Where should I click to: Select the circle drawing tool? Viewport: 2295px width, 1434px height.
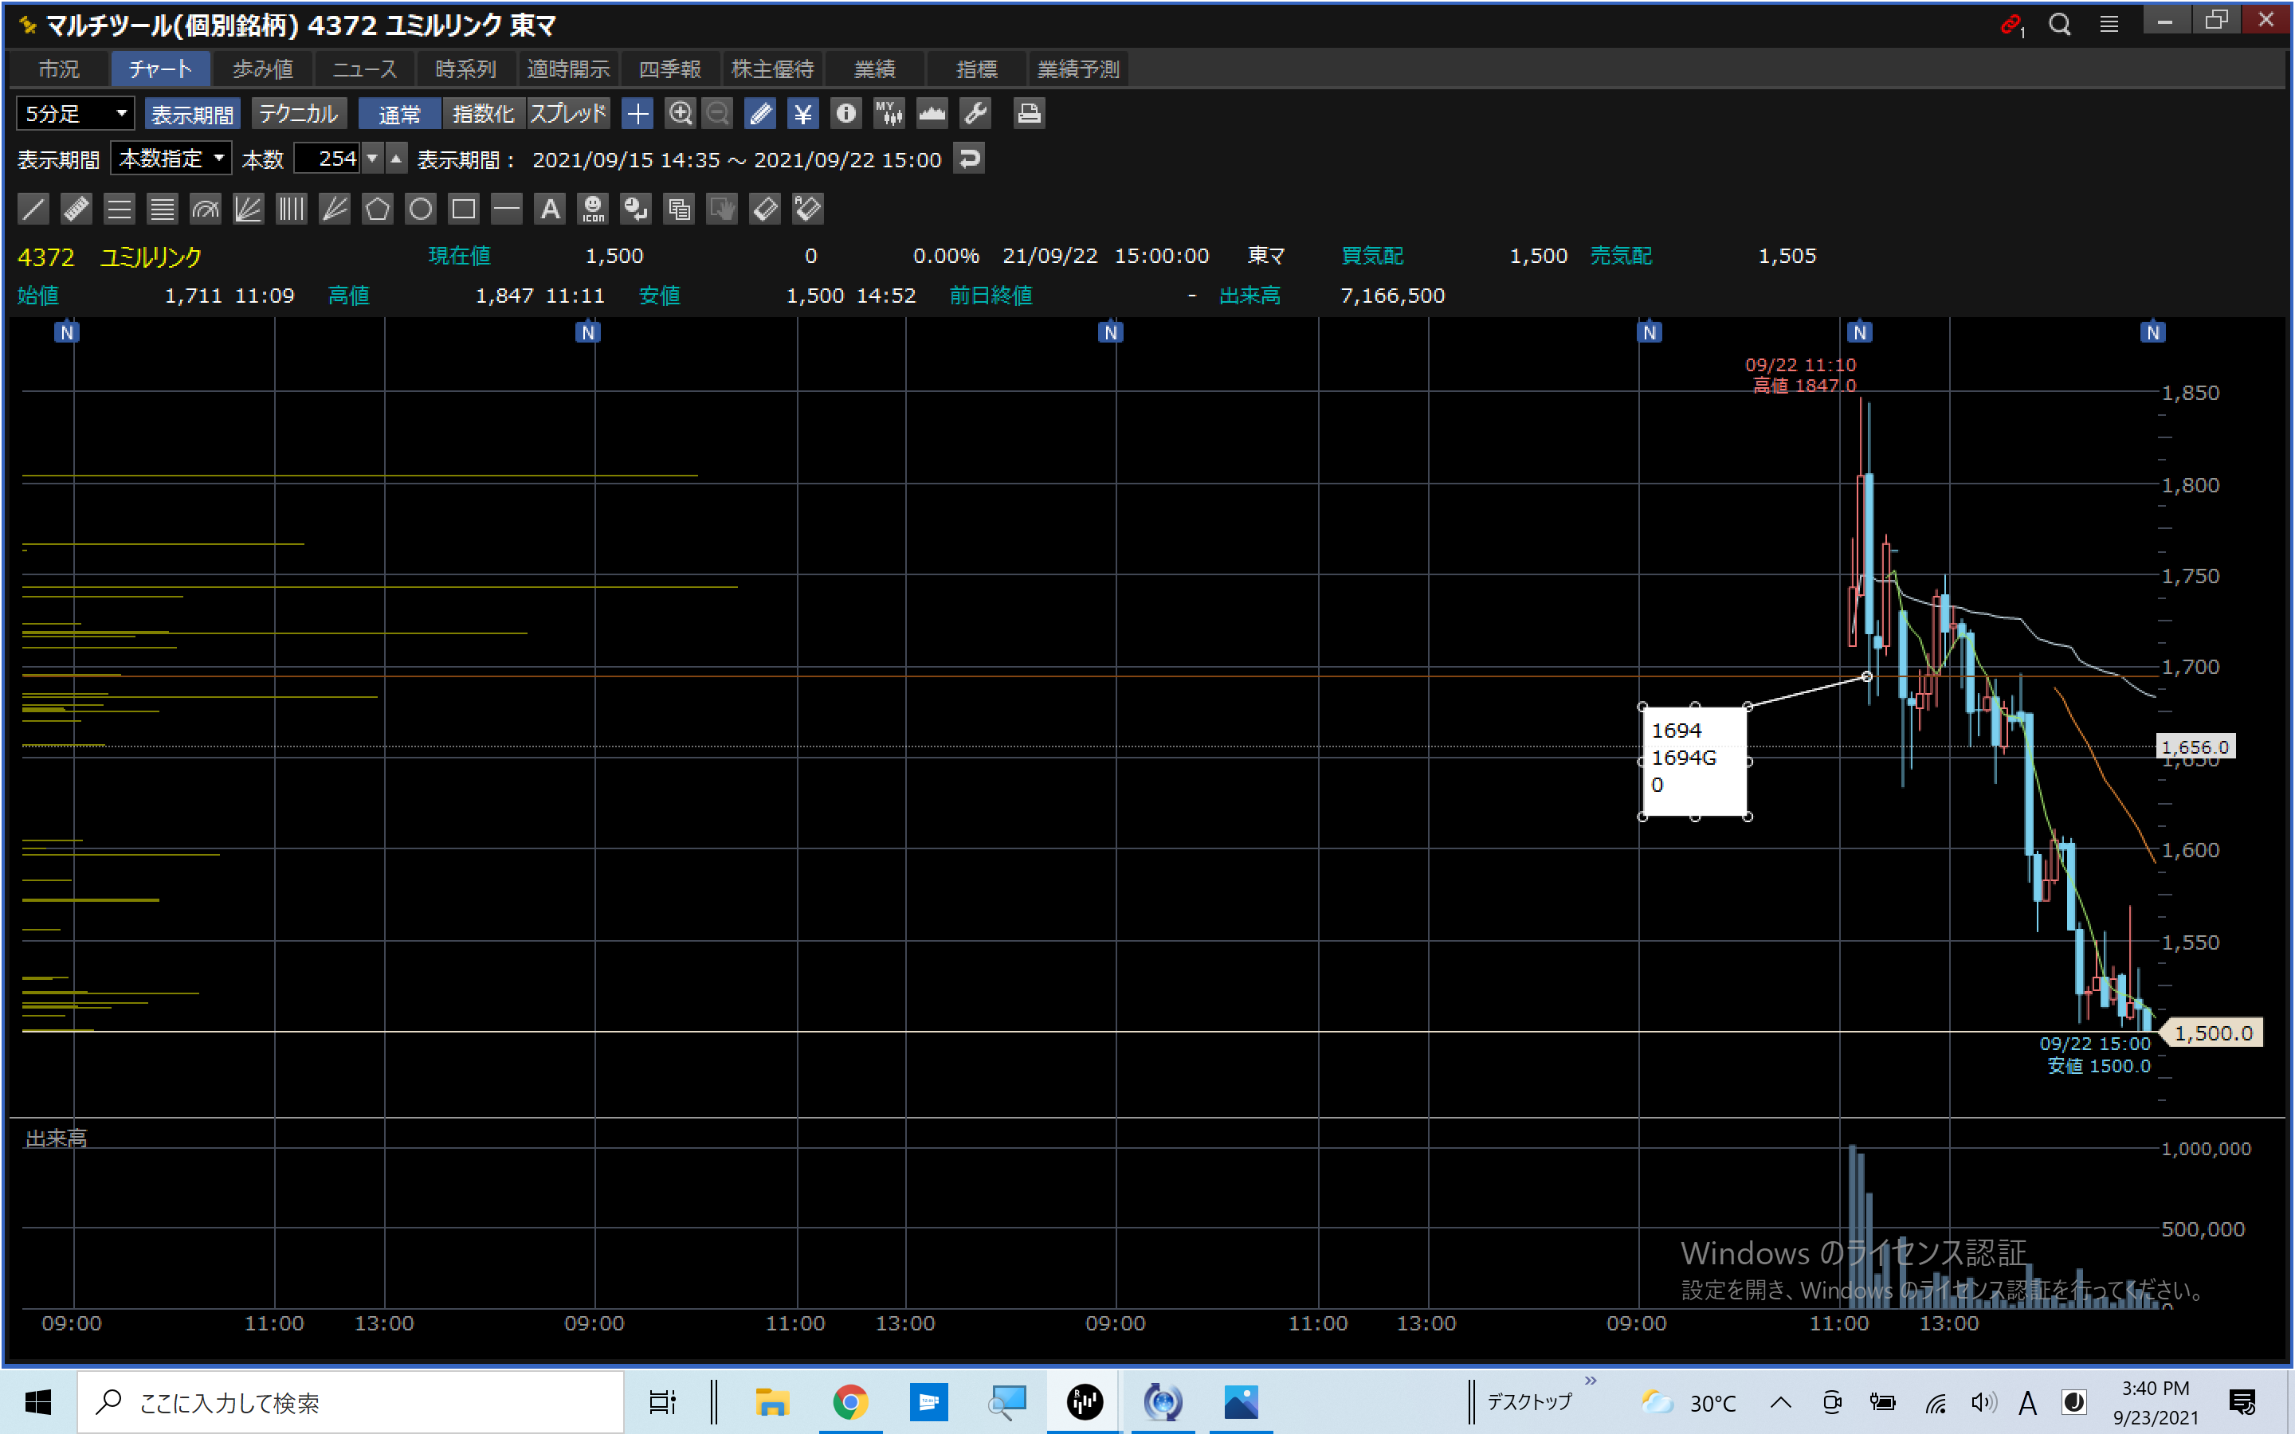[420, 209]
